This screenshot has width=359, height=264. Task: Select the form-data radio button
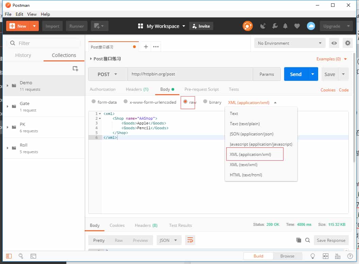(x=94, y=102)
